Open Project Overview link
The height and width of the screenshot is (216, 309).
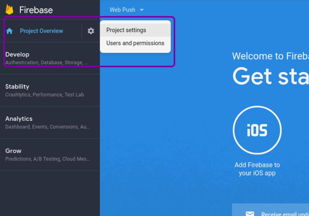[41, 31]
